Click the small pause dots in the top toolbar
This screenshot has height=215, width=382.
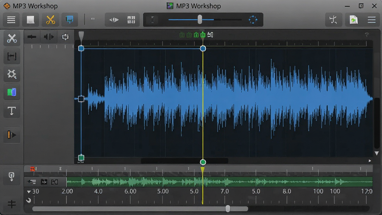pyautogui.click(x=93, y=19)
